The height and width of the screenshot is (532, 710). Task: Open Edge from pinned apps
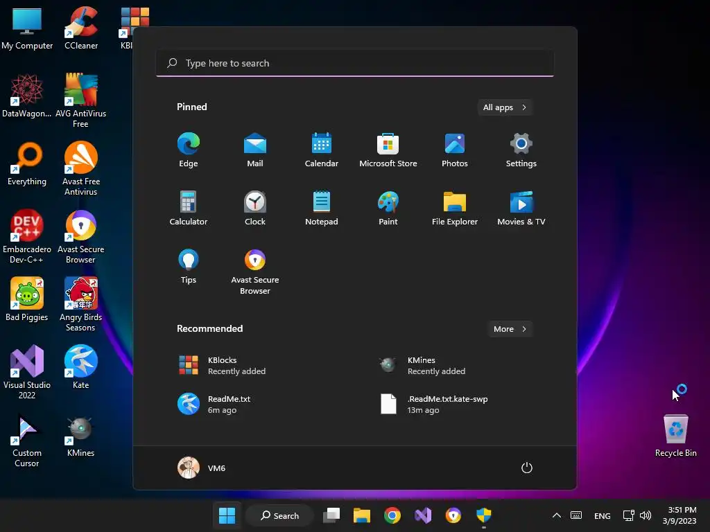pos(189,150)
